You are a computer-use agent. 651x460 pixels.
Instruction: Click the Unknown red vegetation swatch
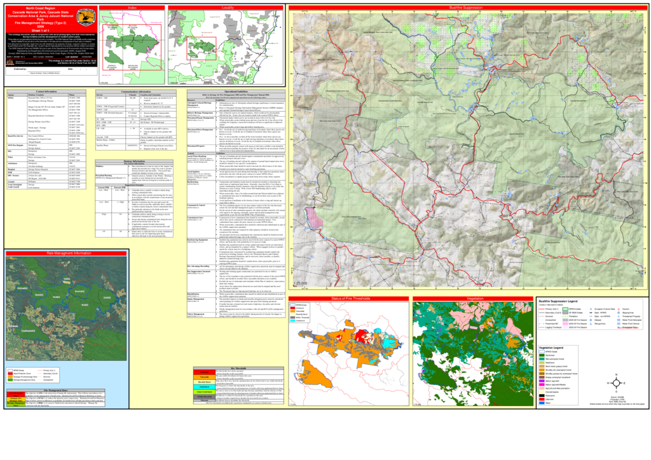(542, 399)
